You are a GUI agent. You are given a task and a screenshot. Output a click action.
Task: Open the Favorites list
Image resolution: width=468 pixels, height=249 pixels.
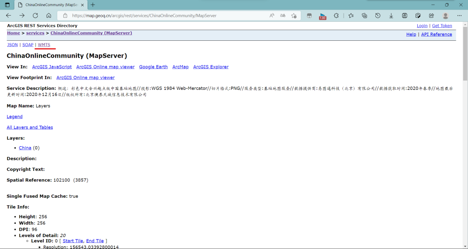pos(351,16)
